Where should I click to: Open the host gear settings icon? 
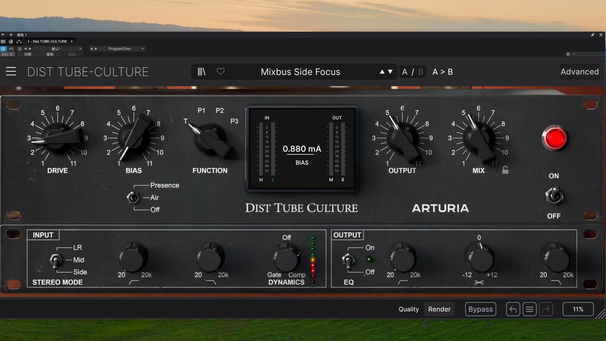[568, 54]
